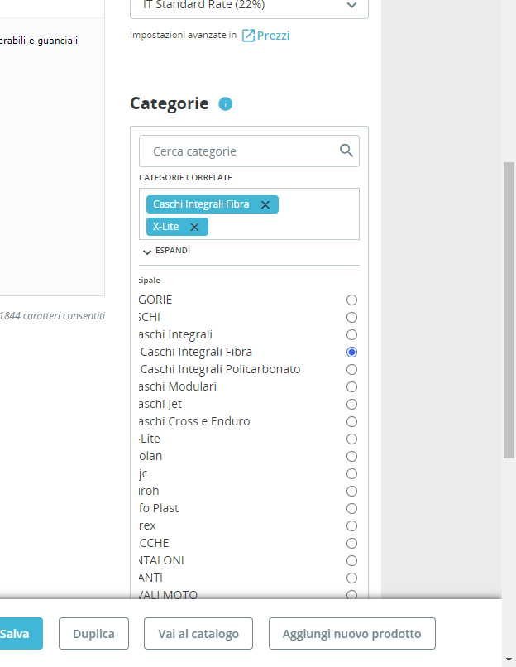Expand the category tree with Espandi

coord(167,251)
